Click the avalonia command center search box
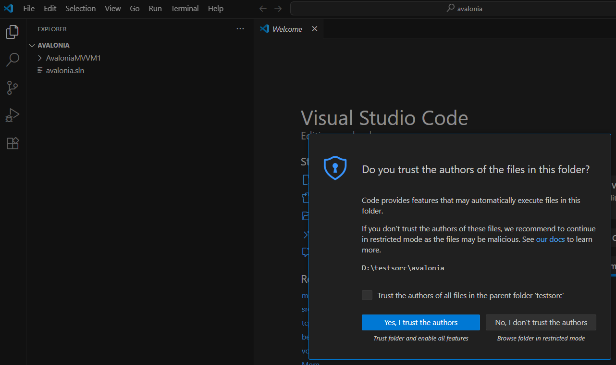 coord(453,8)
